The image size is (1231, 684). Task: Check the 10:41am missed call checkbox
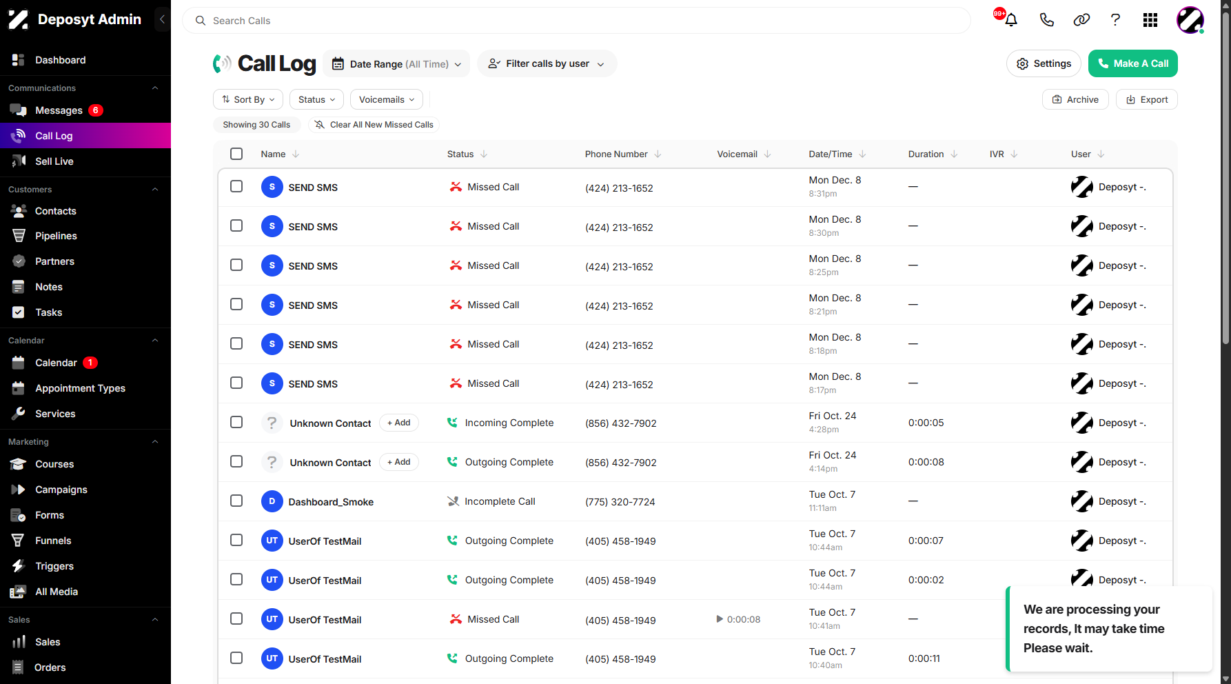(x=236, y=618)
